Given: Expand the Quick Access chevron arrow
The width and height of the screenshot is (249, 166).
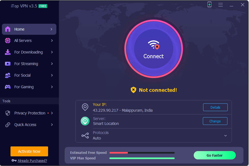Looking at the screenshot, I should click(52, 125).
